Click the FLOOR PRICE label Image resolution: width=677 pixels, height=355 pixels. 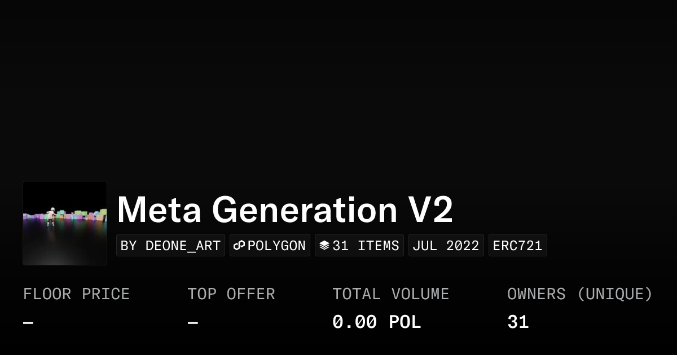point(76,294)
